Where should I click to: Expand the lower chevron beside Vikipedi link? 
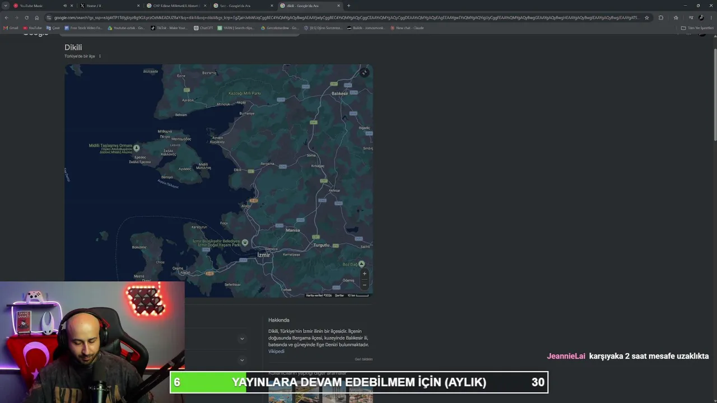click(242, 360)
